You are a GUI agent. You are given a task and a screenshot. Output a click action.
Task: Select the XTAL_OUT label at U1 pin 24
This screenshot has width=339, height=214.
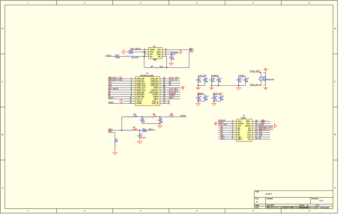(x=174, y=78)
